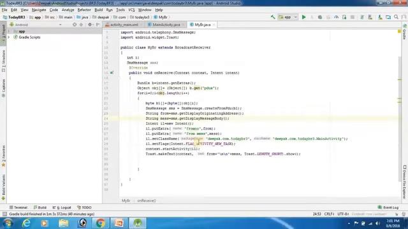Toggle the Build Variants tool window

[x=3, y=188]
